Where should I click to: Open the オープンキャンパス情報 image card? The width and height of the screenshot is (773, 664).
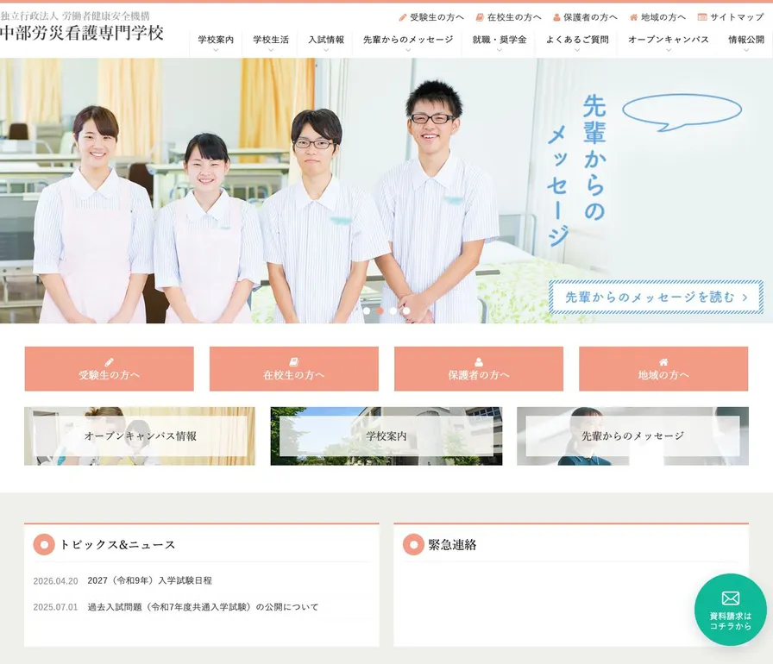pyautogui.click(x=140, y=436)
